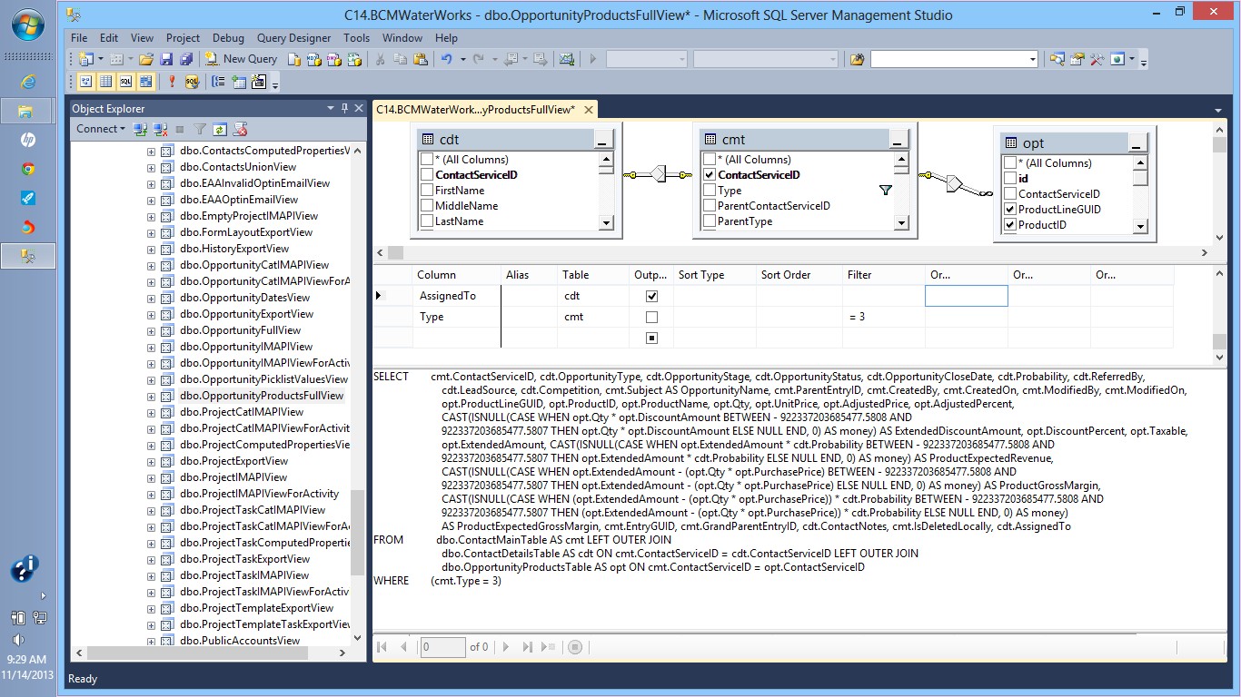Open Internet Explorer from the taskbar
Screen dimensions: 1241x697
(28, 82)
